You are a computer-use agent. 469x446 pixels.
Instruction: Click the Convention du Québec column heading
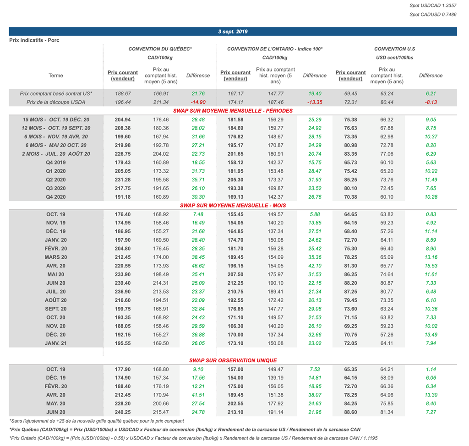[160, 49]
